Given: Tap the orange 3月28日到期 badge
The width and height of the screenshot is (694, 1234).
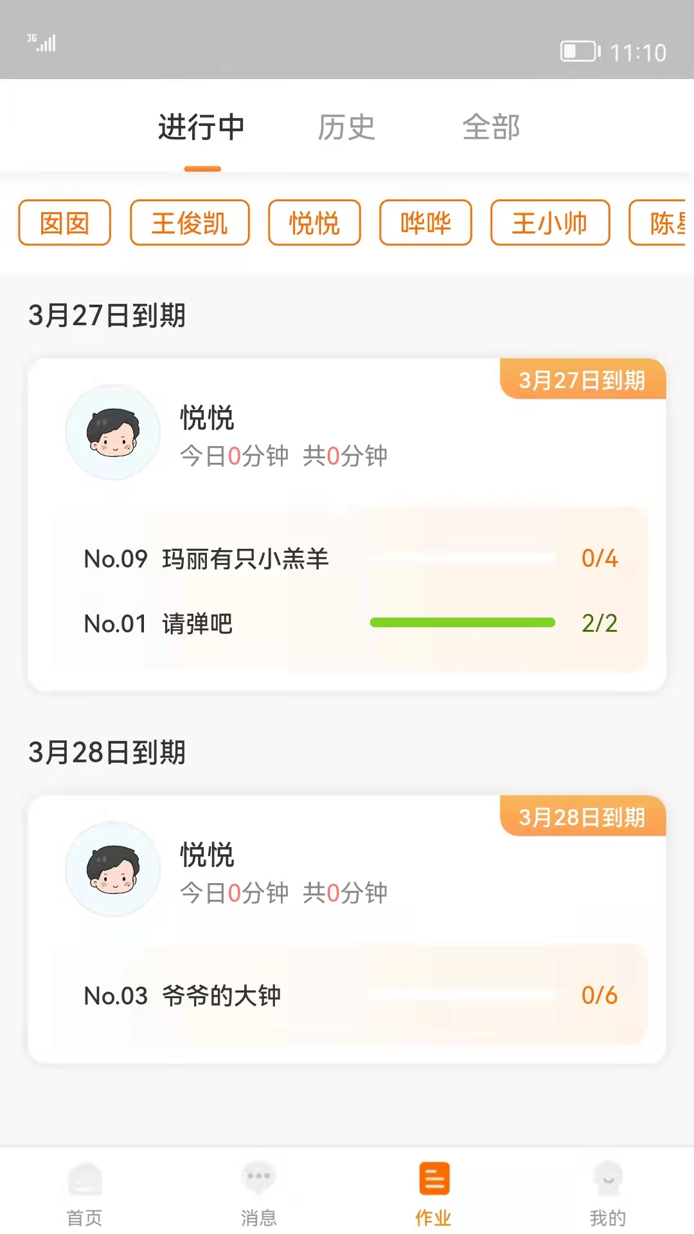Looking at the screenshot, I should coord(582,817).
